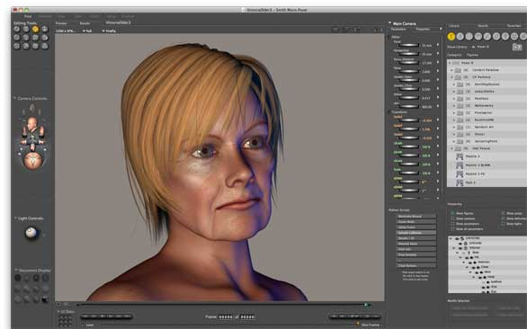Open the Search tab in Library panel
Viewport: 527px width, 329px height.
tap(483, 25)
